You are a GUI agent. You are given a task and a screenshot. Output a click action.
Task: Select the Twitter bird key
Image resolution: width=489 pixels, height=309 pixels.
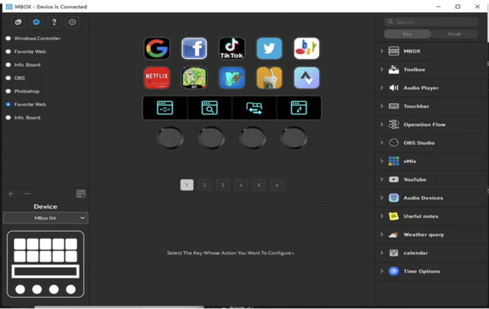pyautogui.click(x=269, y=48)
